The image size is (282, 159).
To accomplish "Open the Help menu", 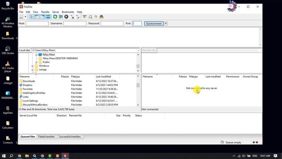I will [x=79, y=12].
